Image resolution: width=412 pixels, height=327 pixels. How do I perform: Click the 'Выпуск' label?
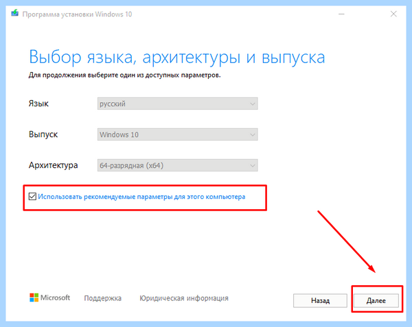click(x=43, y=134)
